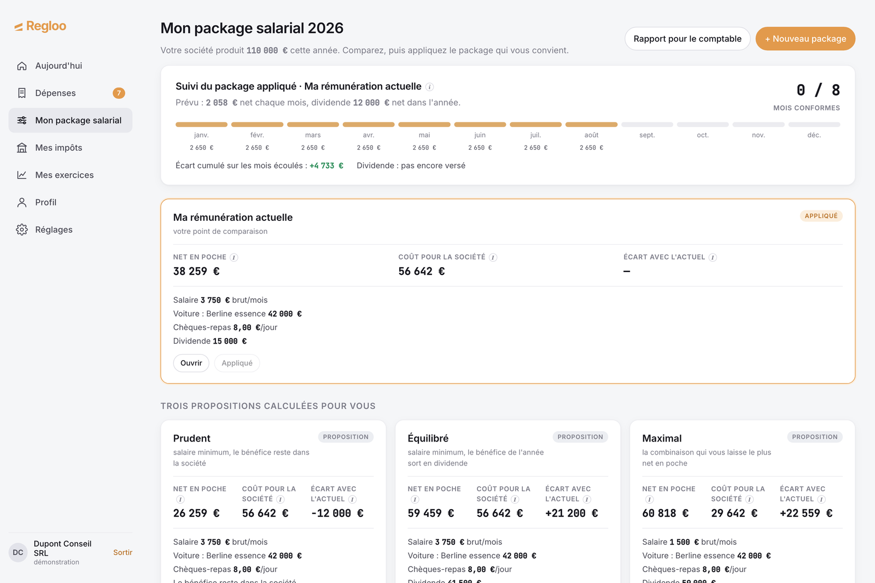Viewport: 875px width, 583px height.
Task: Click Rapport pour le comptable button
Action: click(687, 39)
